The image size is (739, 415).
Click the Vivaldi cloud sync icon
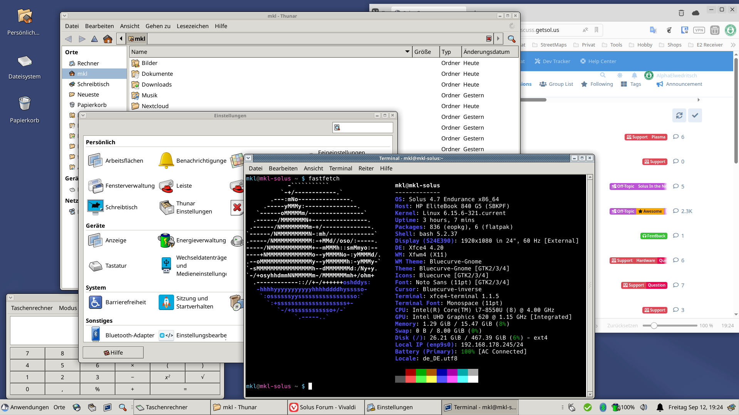pyautogui.click(x=695, y=13)
